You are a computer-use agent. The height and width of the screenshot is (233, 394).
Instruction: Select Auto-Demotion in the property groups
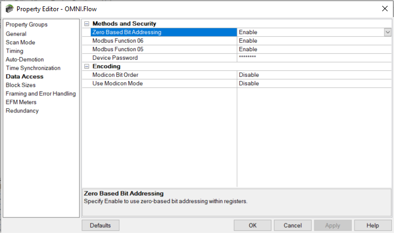pos(25,60)
